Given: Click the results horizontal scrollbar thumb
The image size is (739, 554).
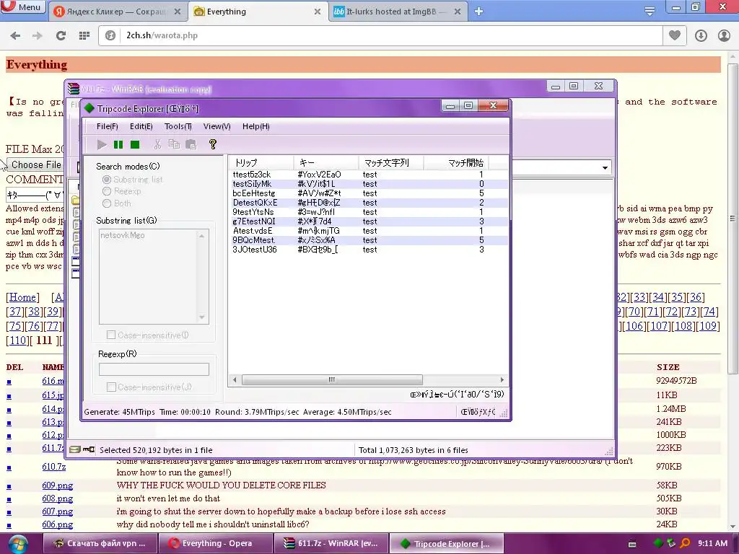Looking at the screenshot, I should [x=332, y=379].
